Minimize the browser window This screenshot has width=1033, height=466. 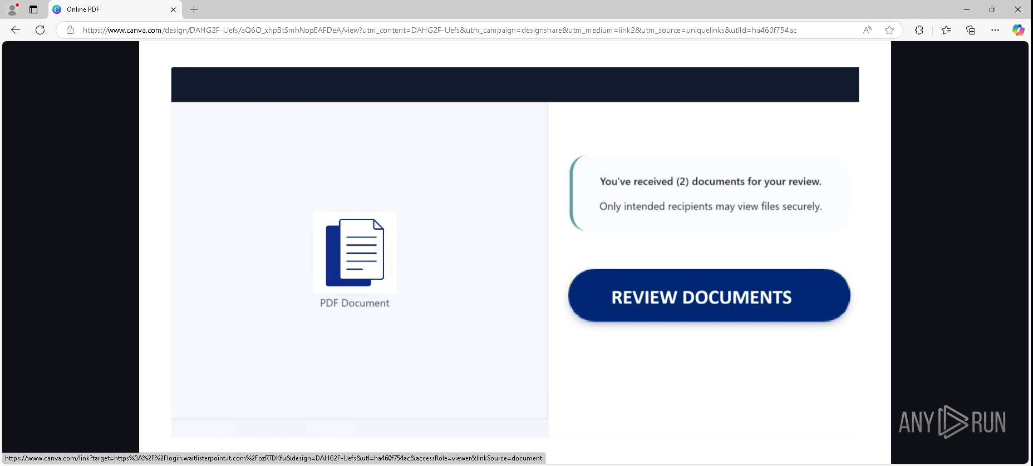[x=967, y=9]
